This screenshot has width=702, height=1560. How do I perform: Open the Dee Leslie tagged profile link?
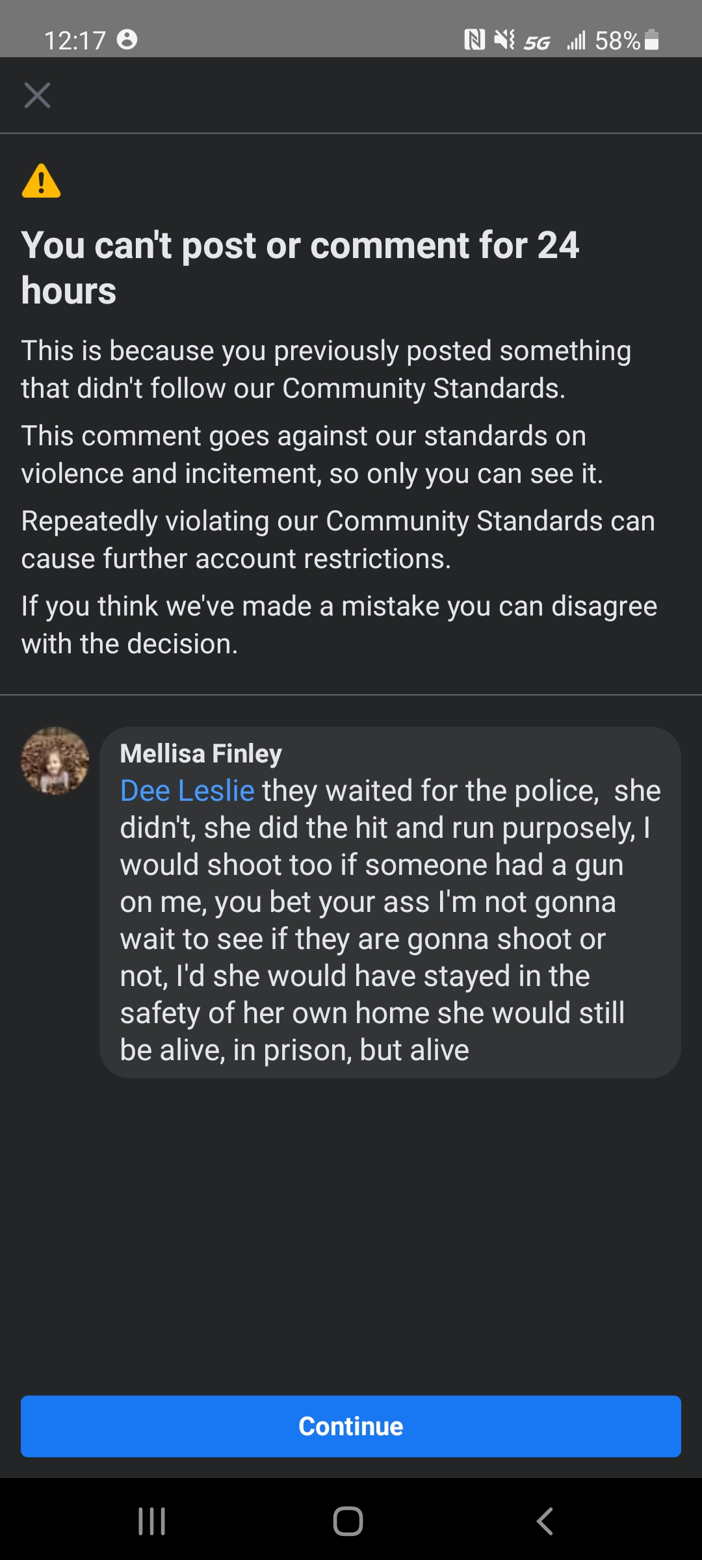pos(187,791)
